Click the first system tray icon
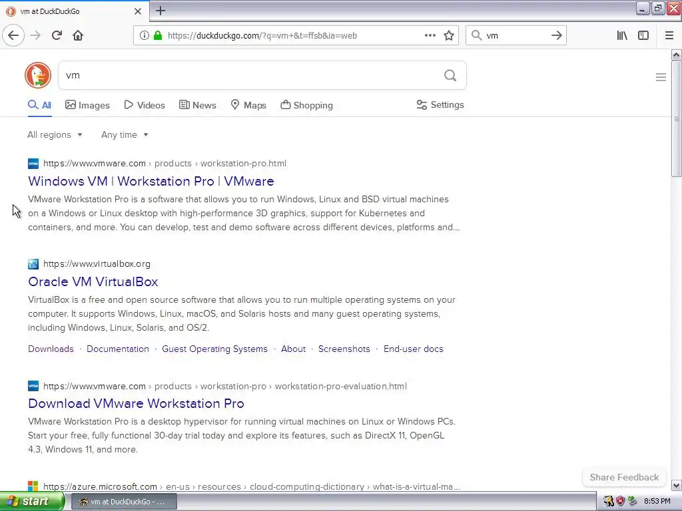The width and height of the screenshot is (682, 511). [609, 502]
